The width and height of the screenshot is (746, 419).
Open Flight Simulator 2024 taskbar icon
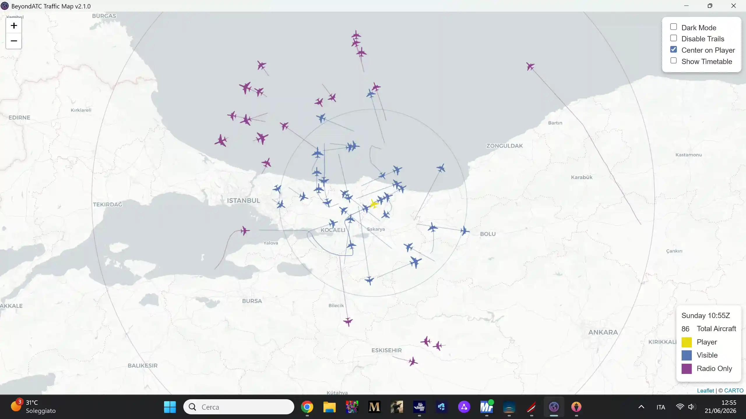click(419, 407)
